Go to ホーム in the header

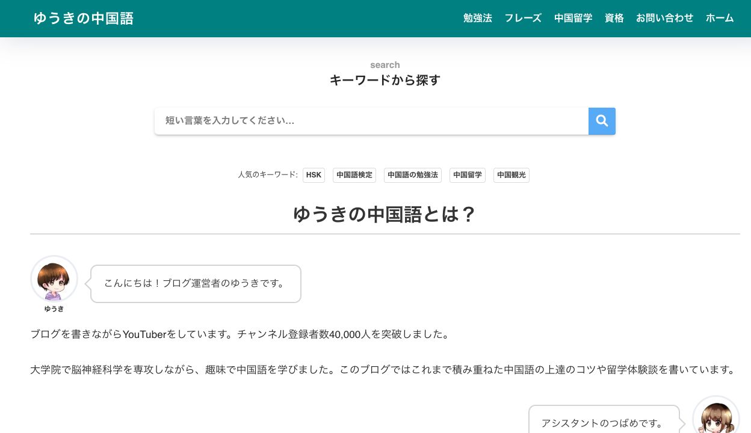[x=720, y=18]
